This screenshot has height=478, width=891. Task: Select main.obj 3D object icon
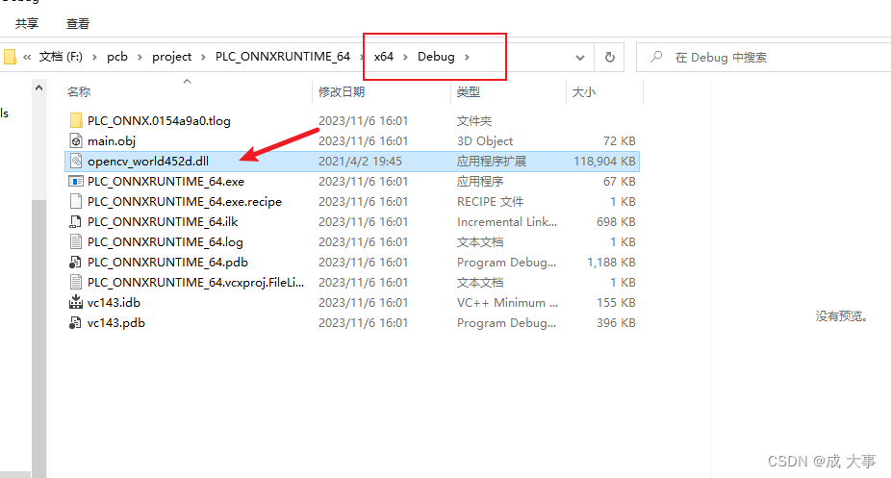coord(76,140)
